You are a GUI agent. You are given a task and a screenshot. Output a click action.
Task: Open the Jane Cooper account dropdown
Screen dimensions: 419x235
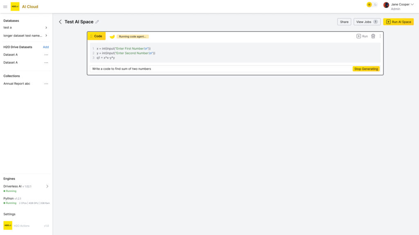(412, 4)
